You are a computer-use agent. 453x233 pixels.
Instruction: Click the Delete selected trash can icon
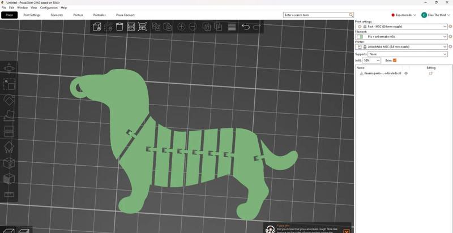click(119, 27)
